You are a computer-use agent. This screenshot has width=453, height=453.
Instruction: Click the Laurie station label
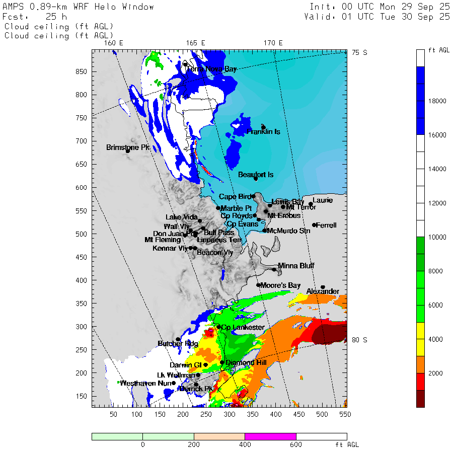click(323, 200)
